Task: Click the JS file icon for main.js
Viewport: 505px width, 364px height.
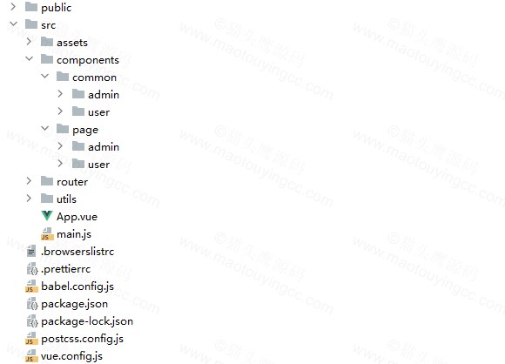Action: coord(47,234)
